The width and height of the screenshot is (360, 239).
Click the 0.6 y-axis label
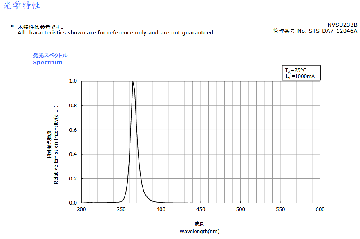(x=73, y=130)
